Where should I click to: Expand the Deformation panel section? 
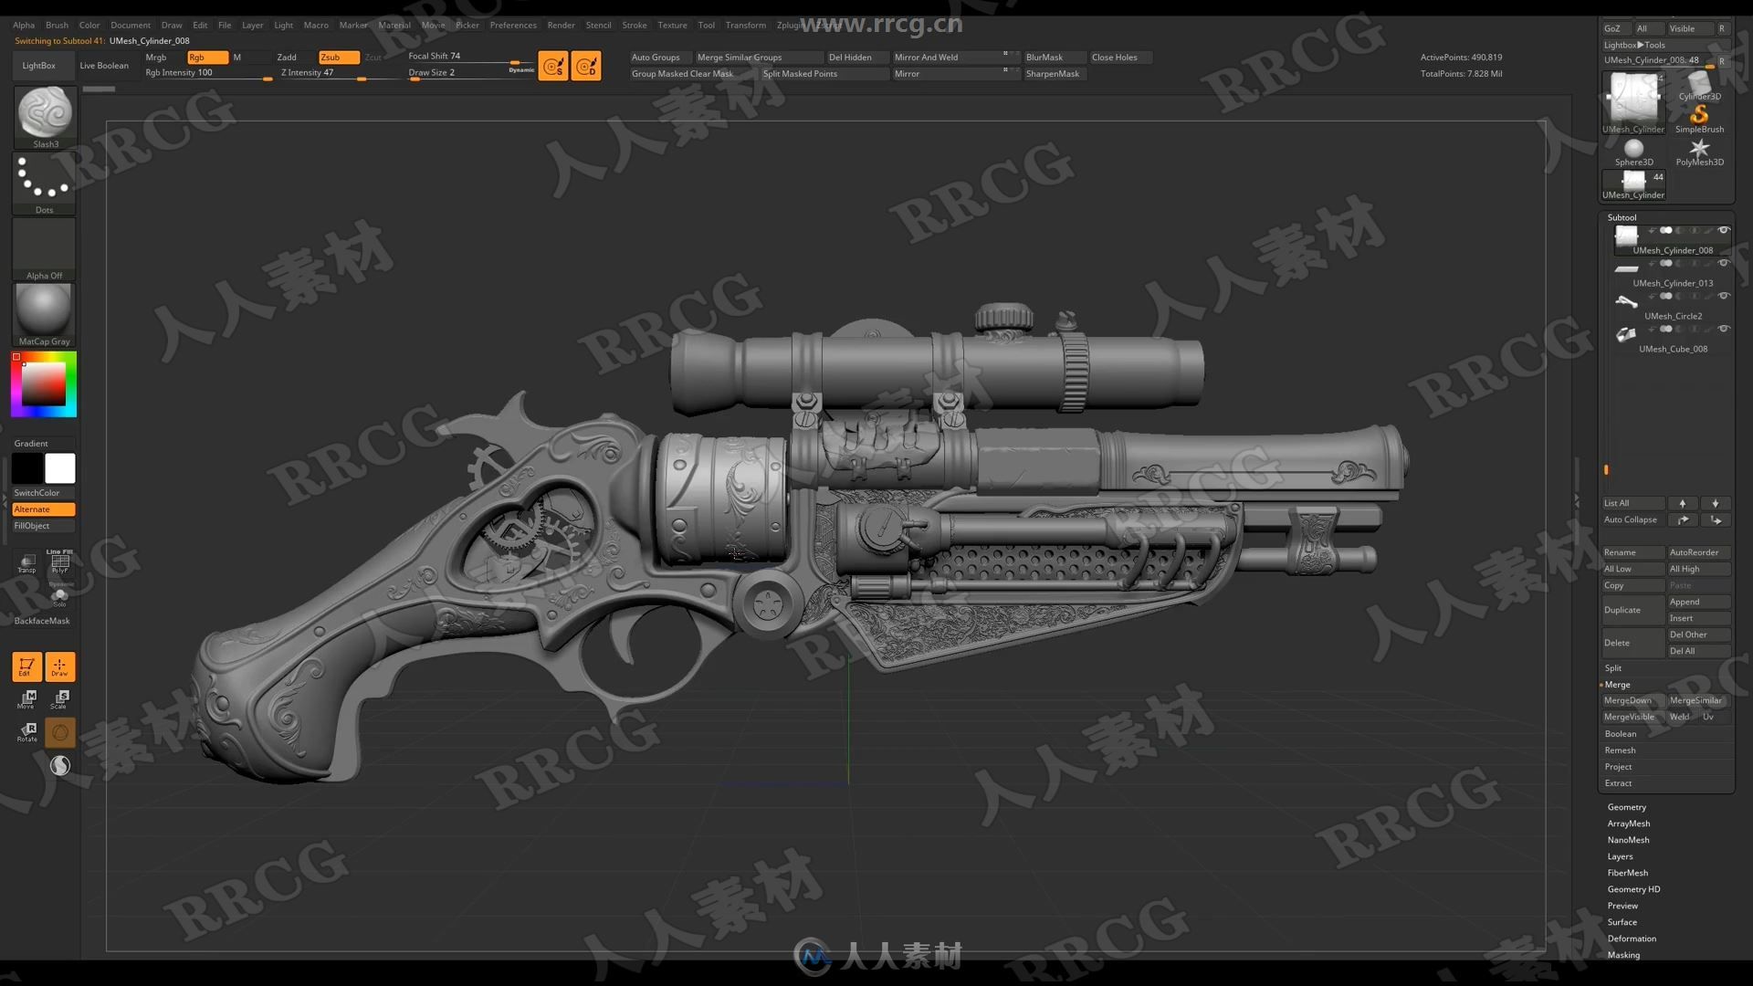(x=1632, y=938)
